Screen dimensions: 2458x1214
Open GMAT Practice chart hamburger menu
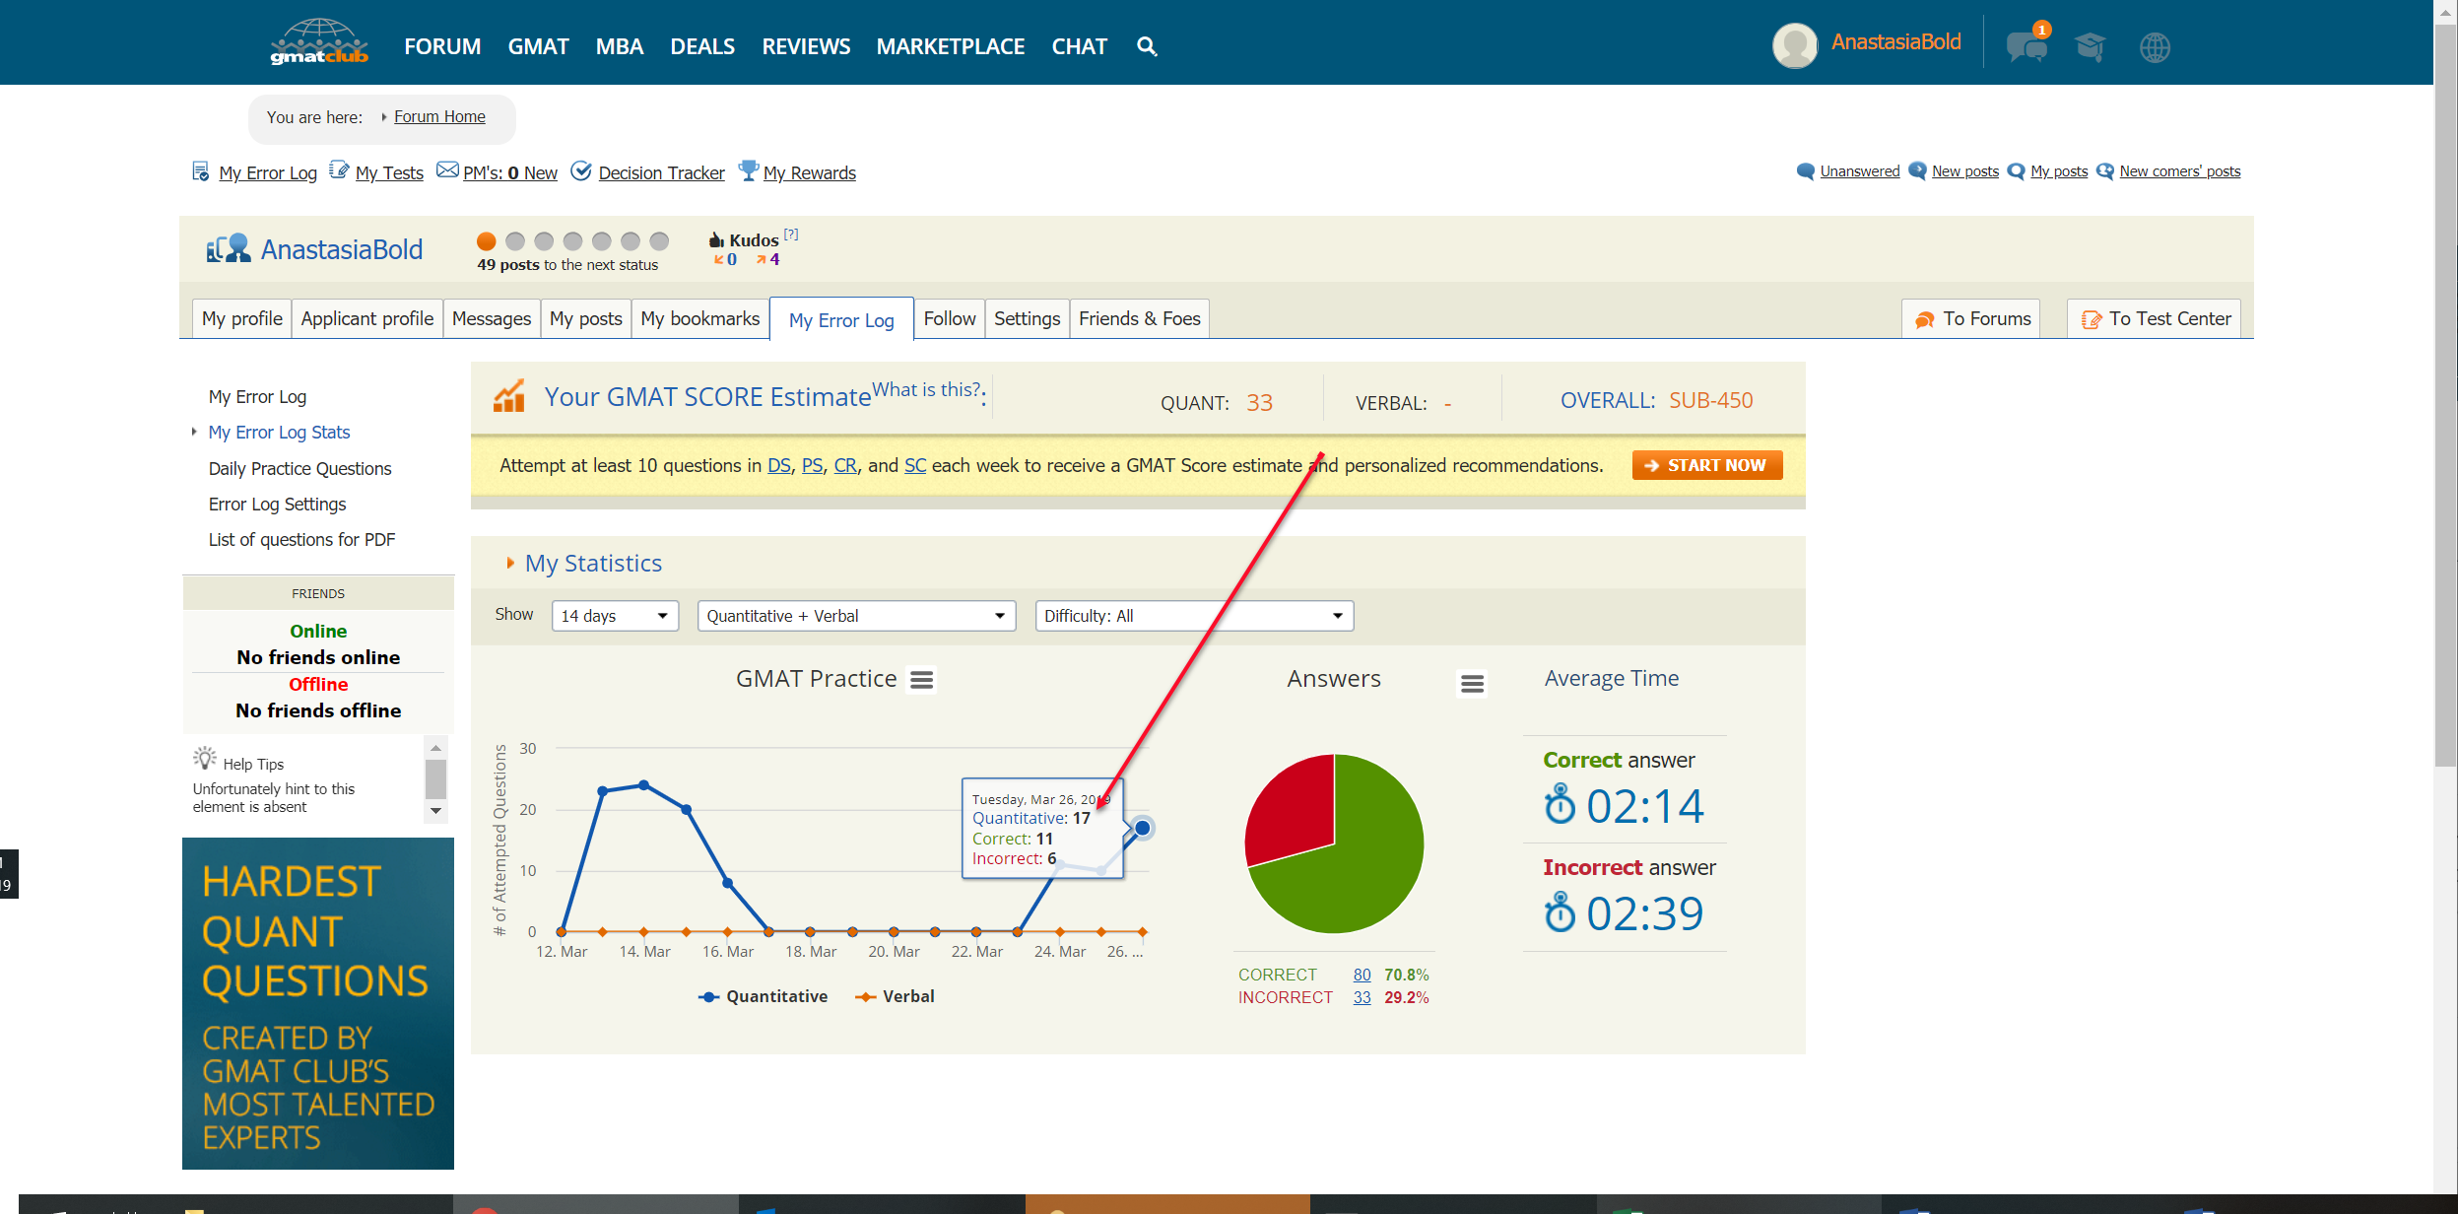point(922,680)
